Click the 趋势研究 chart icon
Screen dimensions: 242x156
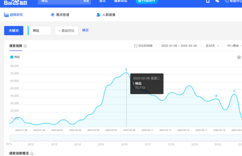[x=6, y=15]
